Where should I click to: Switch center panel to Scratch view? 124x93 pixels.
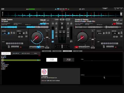[x=68, y=20]
